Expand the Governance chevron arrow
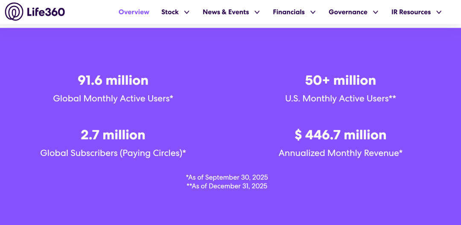The height and width of the screenshot is (225, 461). pos(376,12)
